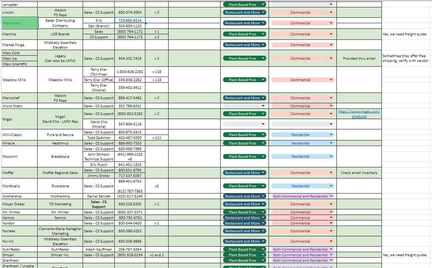Follow the migali.com products link
The image size is (432, 268).
coord(359,114)
